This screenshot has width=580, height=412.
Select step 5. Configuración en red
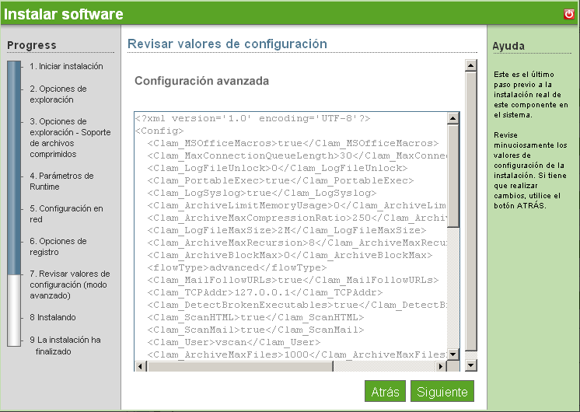[66, 214]
